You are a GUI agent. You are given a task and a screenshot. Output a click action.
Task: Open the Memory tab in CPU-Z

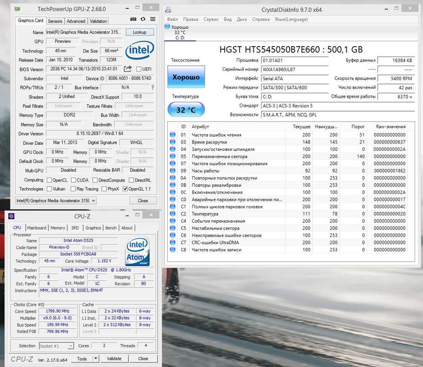58,228
